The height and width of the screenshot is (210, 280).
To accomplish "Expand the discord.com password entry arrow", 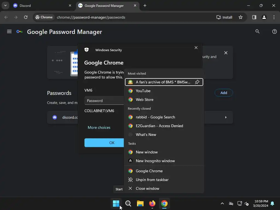I will 226,117.
